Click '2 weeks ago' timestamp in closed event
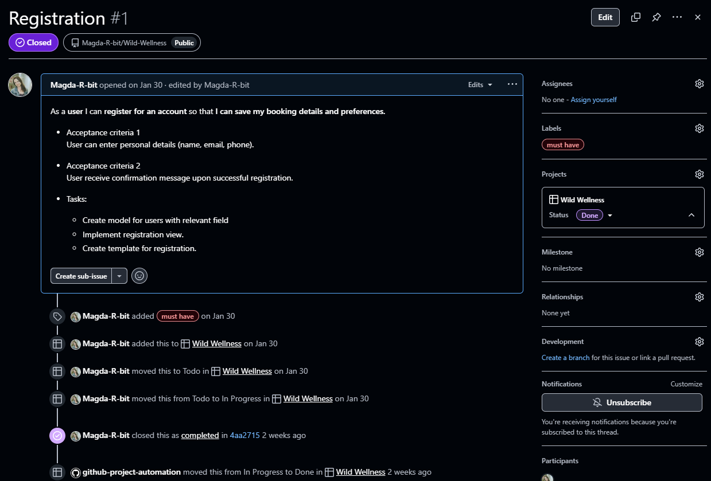The height and width of the screenshot is (481, 711). [283, 435]
